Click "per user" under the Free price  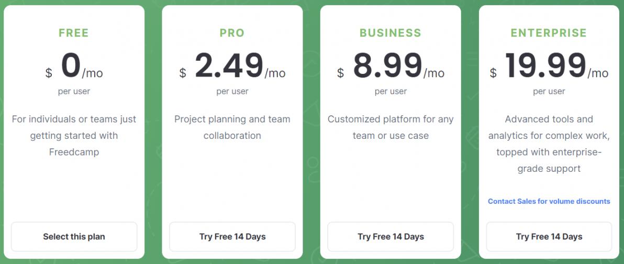click(74, 92)
